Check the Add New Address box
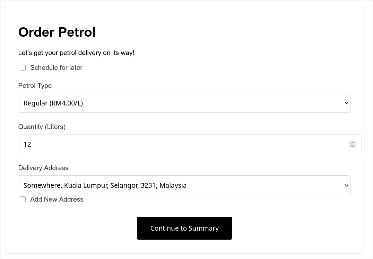Viewport: 373px width, 259px height. tap(23, 200)
